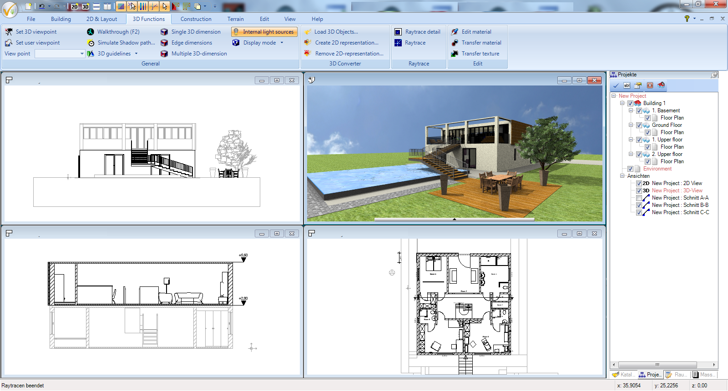This screenshot has height=391, width=728.
Task: Click the Transfer texture icon
Action: click(455, 54)
